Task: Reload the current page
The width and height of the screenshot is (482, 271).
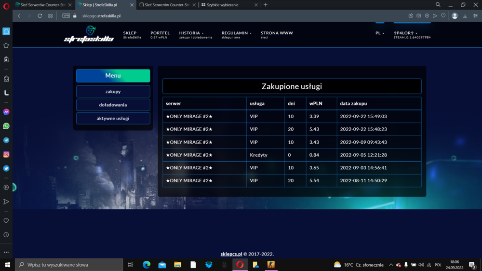Action: 40,16
